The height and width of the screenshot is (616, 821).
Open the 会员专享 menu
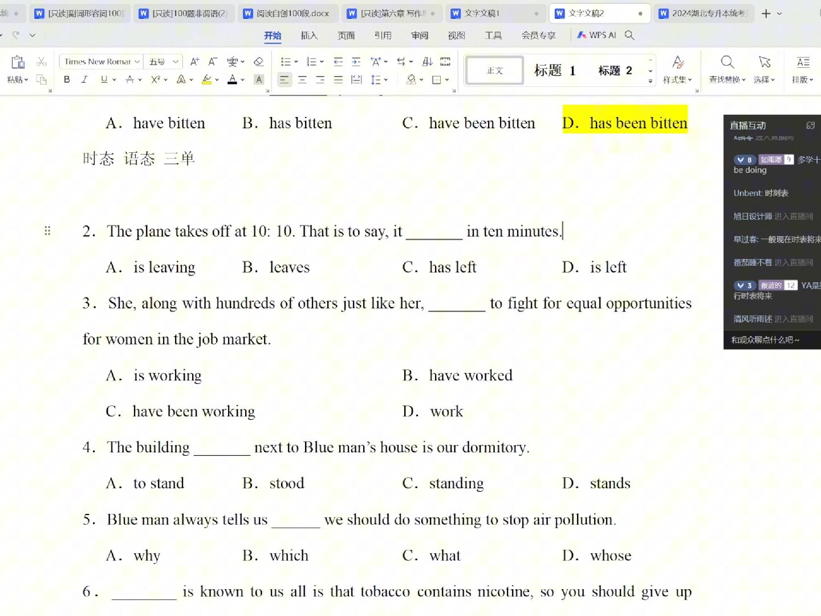point(538,35)
